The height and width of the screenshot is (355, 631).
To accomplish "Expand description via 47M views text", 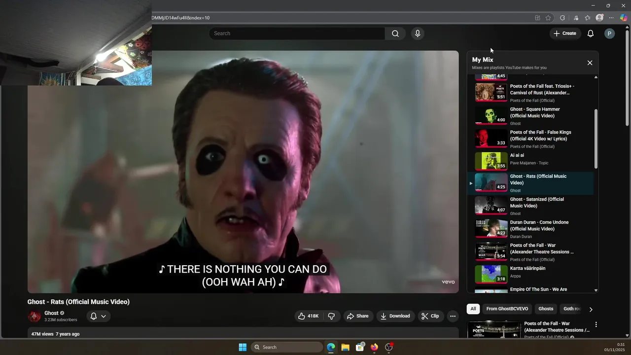I will pyautogui.click(x=55, y=334).
